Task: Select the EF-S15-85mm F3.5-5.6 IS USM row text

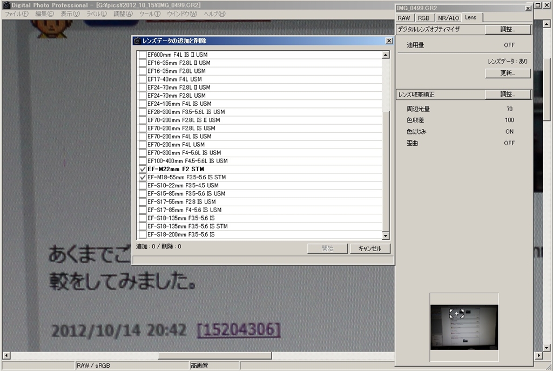Action: tap(186, 194)
